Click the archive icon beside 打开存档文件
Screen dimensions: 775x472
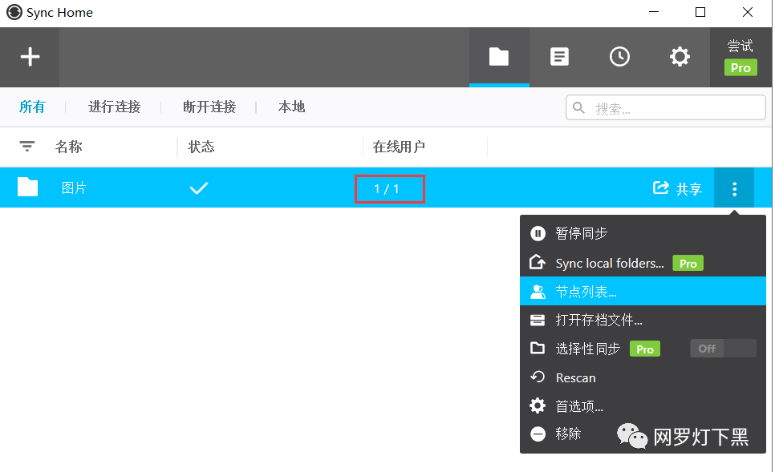[x=538, y=320]
